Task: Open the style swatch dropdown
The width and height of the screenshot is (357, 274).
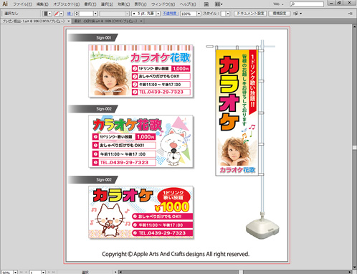Action: click(228, 14)
